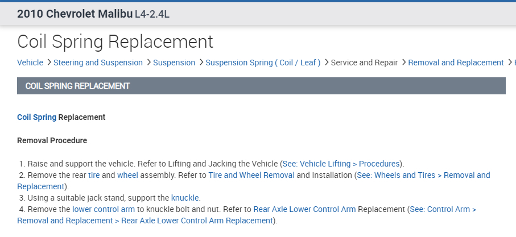Open See: Control Arm > Removal reference
Image resolution: width=516 pixels, height=237 pixels.
tap(443, 209)
